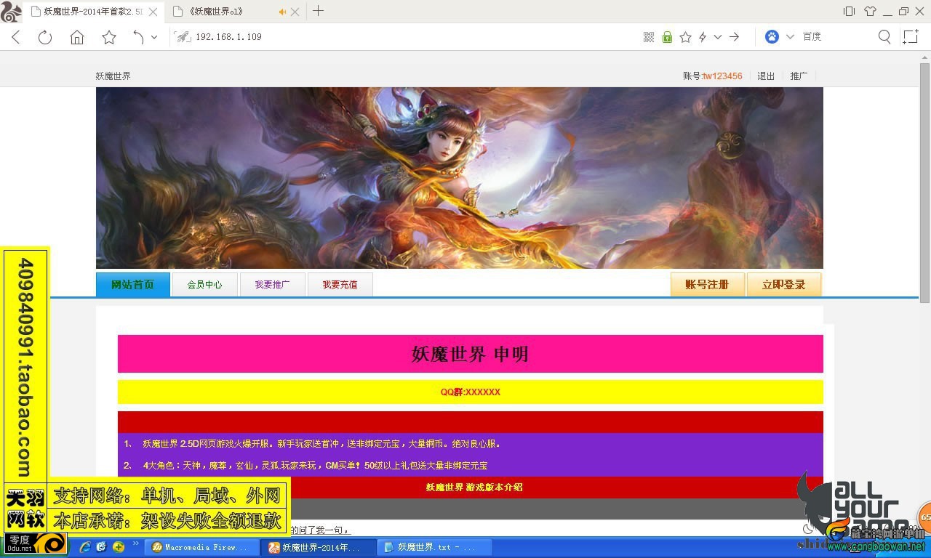931x558 pixels.
Task: Click the Baidu paw search engine icon
Action: click(772, 37)
